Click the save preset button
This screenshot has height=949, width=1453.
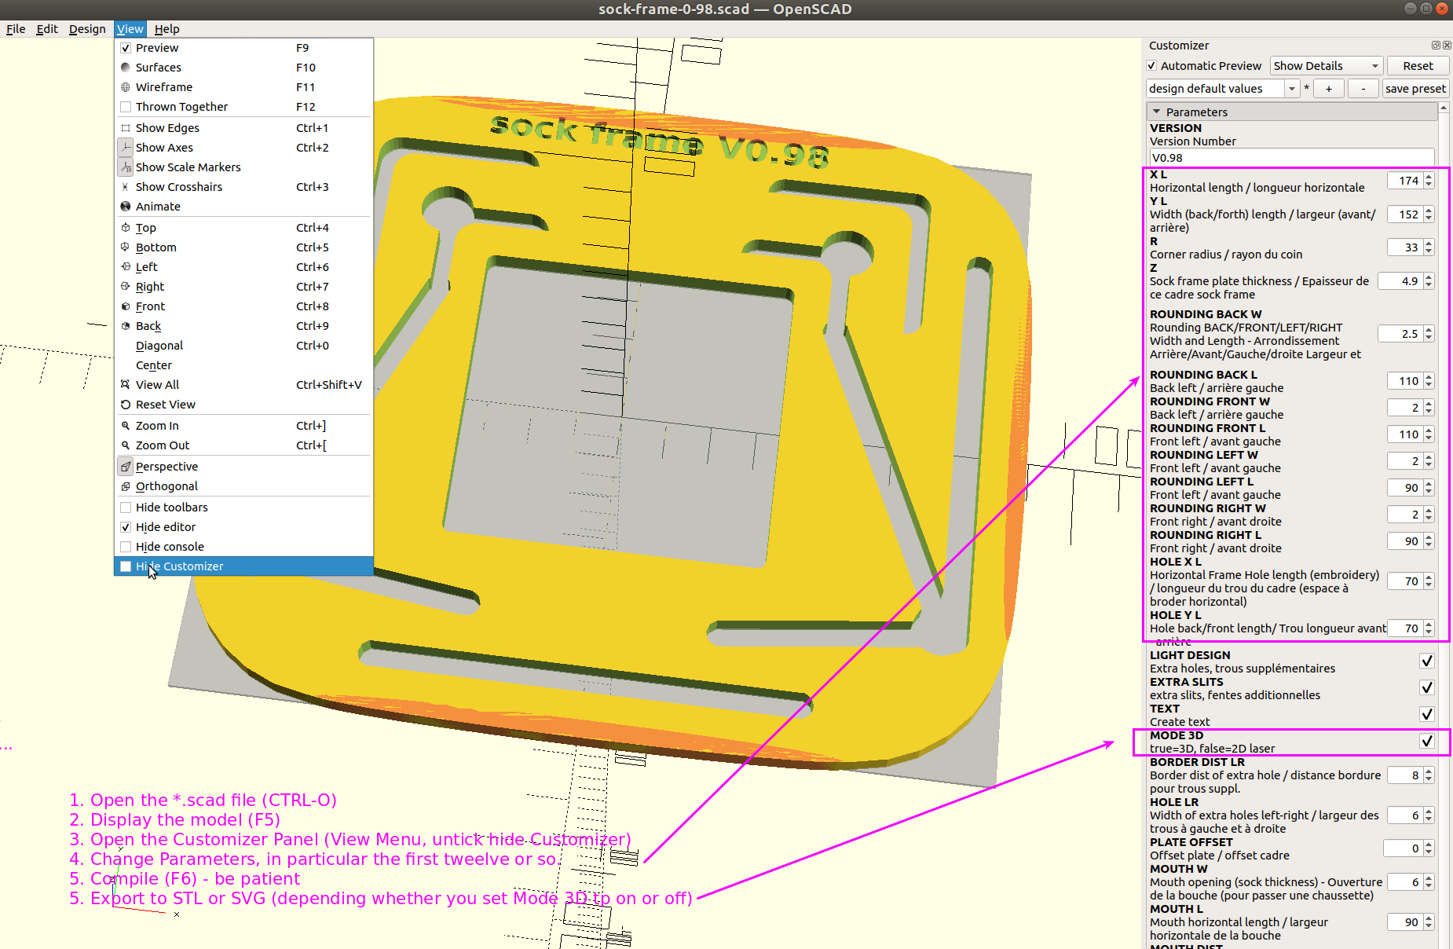click(x=1415, y=89)
